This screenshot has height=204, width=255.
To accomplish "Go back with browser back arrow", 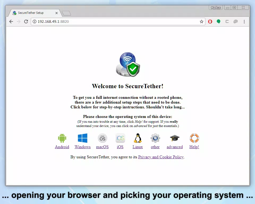I will click(11, 22).
